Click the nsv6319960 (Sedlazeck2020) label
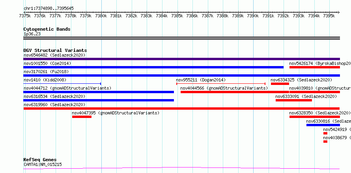Image resolution: width=351 pixels, height=173 pixels. [x=54, y=105]
